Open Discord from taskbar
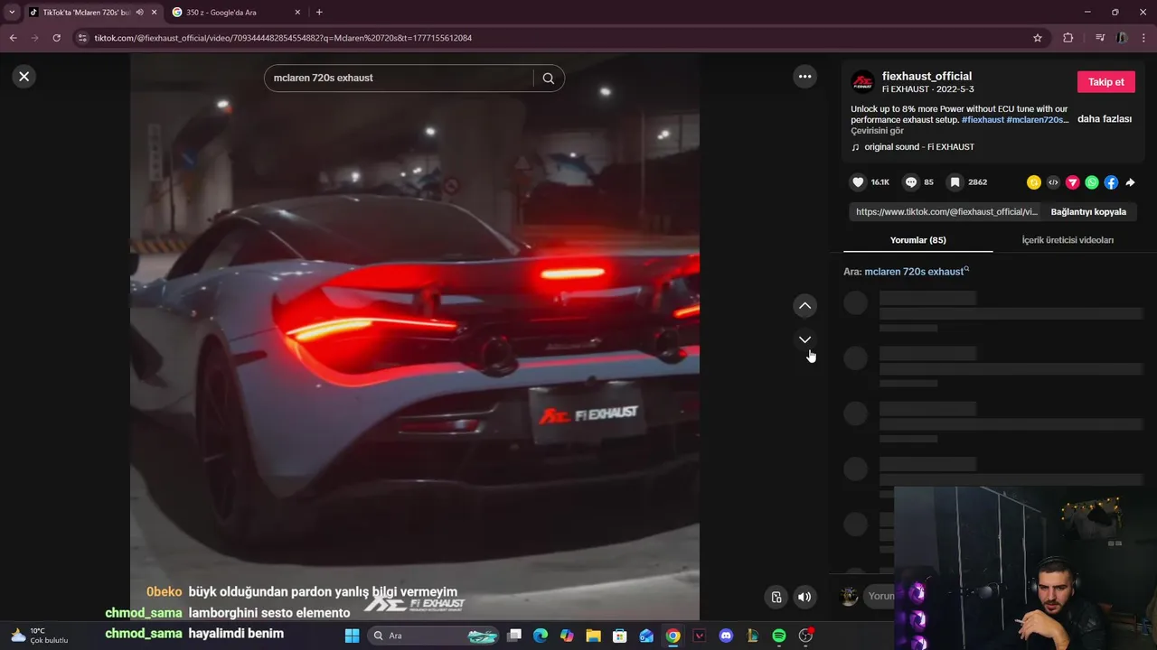 click(x=726, y=636)
